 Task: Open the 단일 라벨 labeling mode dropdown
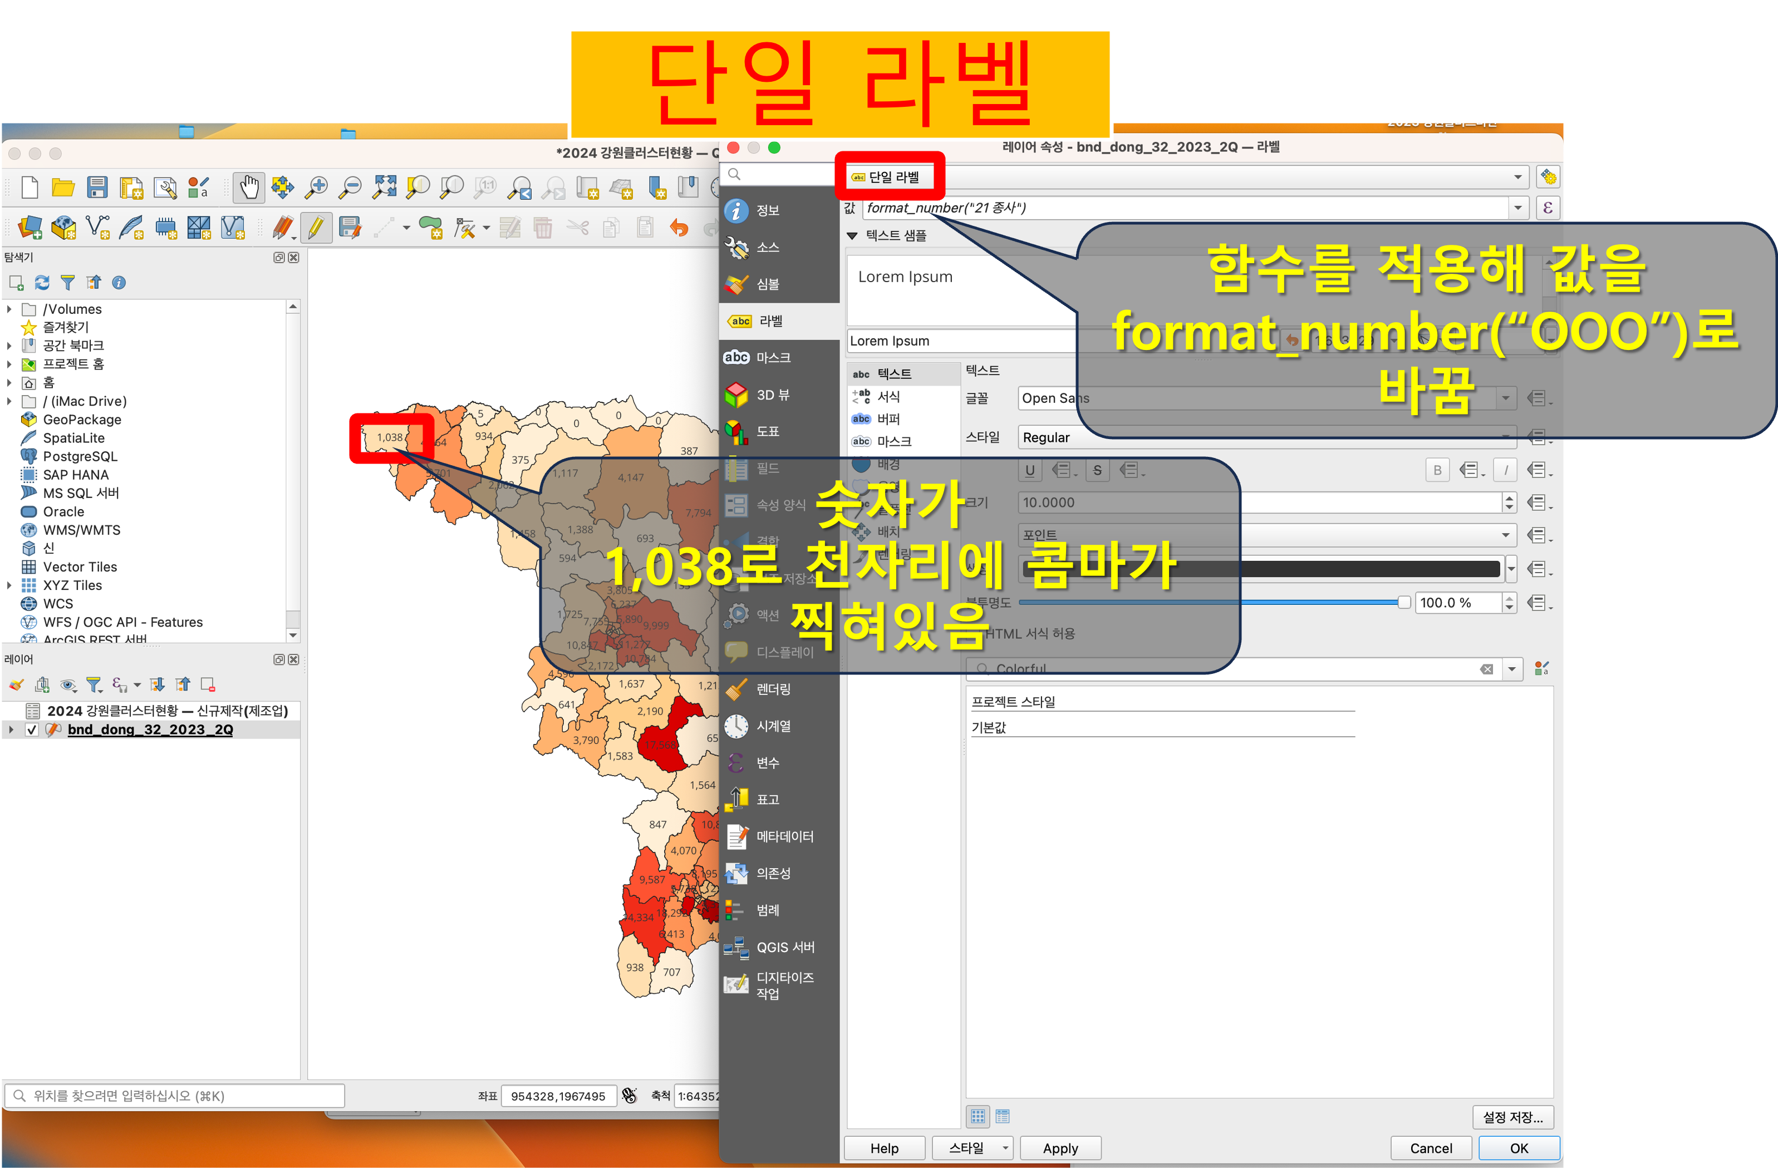pos(1517,177)
